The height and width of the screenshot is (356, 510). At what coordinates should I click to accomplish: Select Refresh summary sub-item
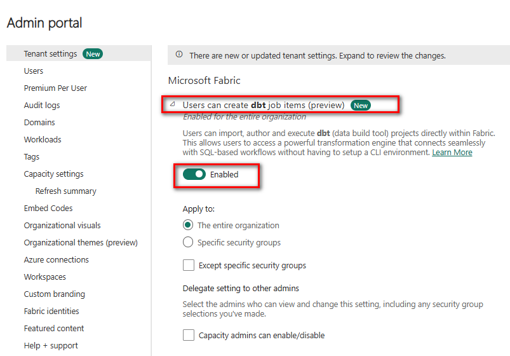point(66,191)
